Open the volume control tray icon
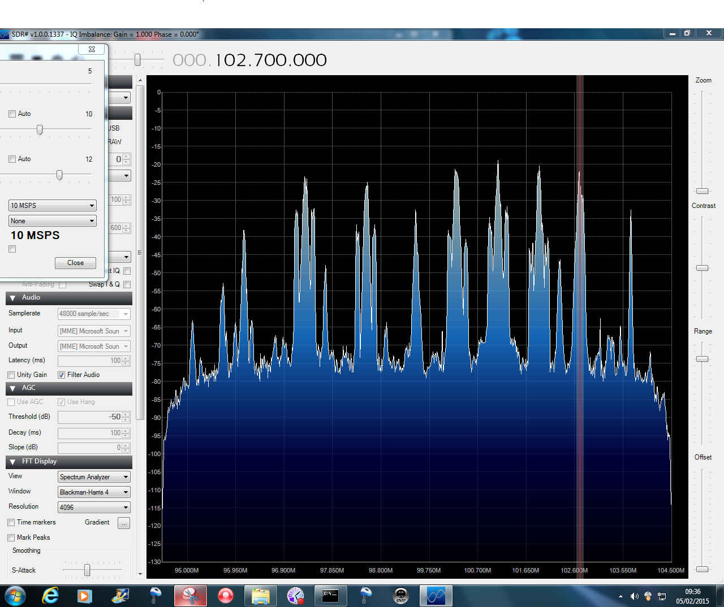The image size is (724, 607). (x=634, y=596)
